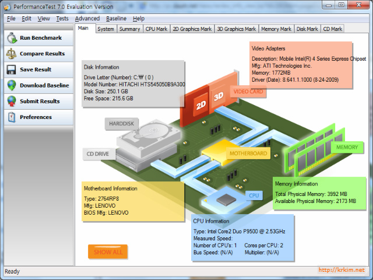Click the yellow motherboard chipset illustration
The height and width of the screenshot is (280, 373).
point(216,152)
